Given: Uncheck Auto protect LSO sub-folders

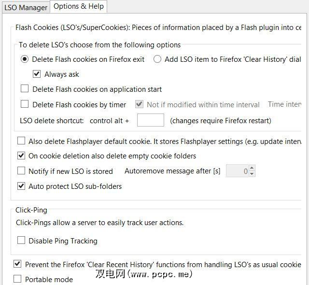Looking at the screenshot, I should pyautogui.click(x=21, y=186).
